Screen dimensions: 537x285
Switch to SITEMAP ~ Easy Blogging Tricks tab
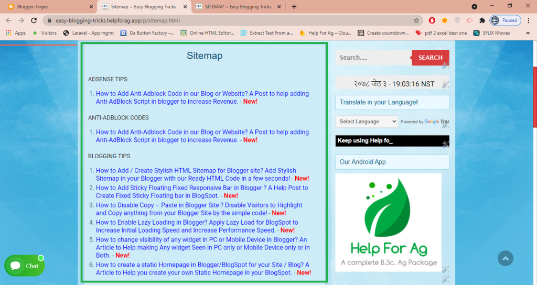coord(238,6)
